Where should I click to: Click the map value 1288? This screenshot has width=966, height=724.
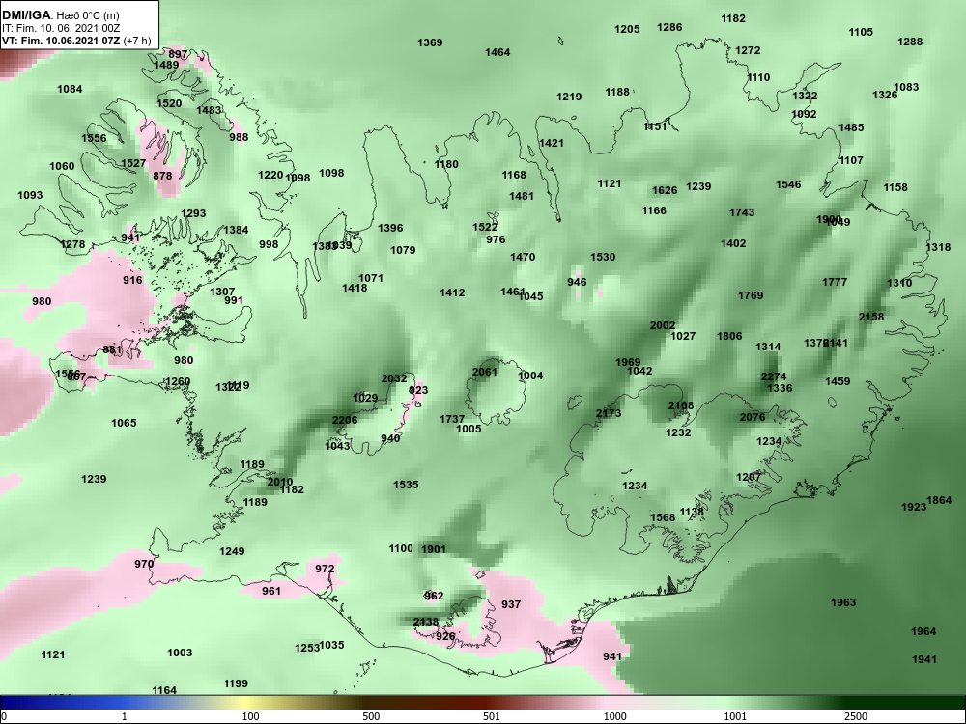coord(910,42)
